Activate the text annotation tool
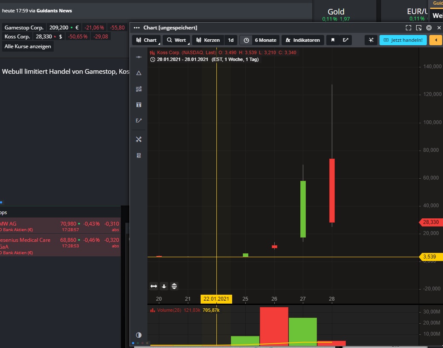This screenshot has width=443, height=348. [138, 105]
